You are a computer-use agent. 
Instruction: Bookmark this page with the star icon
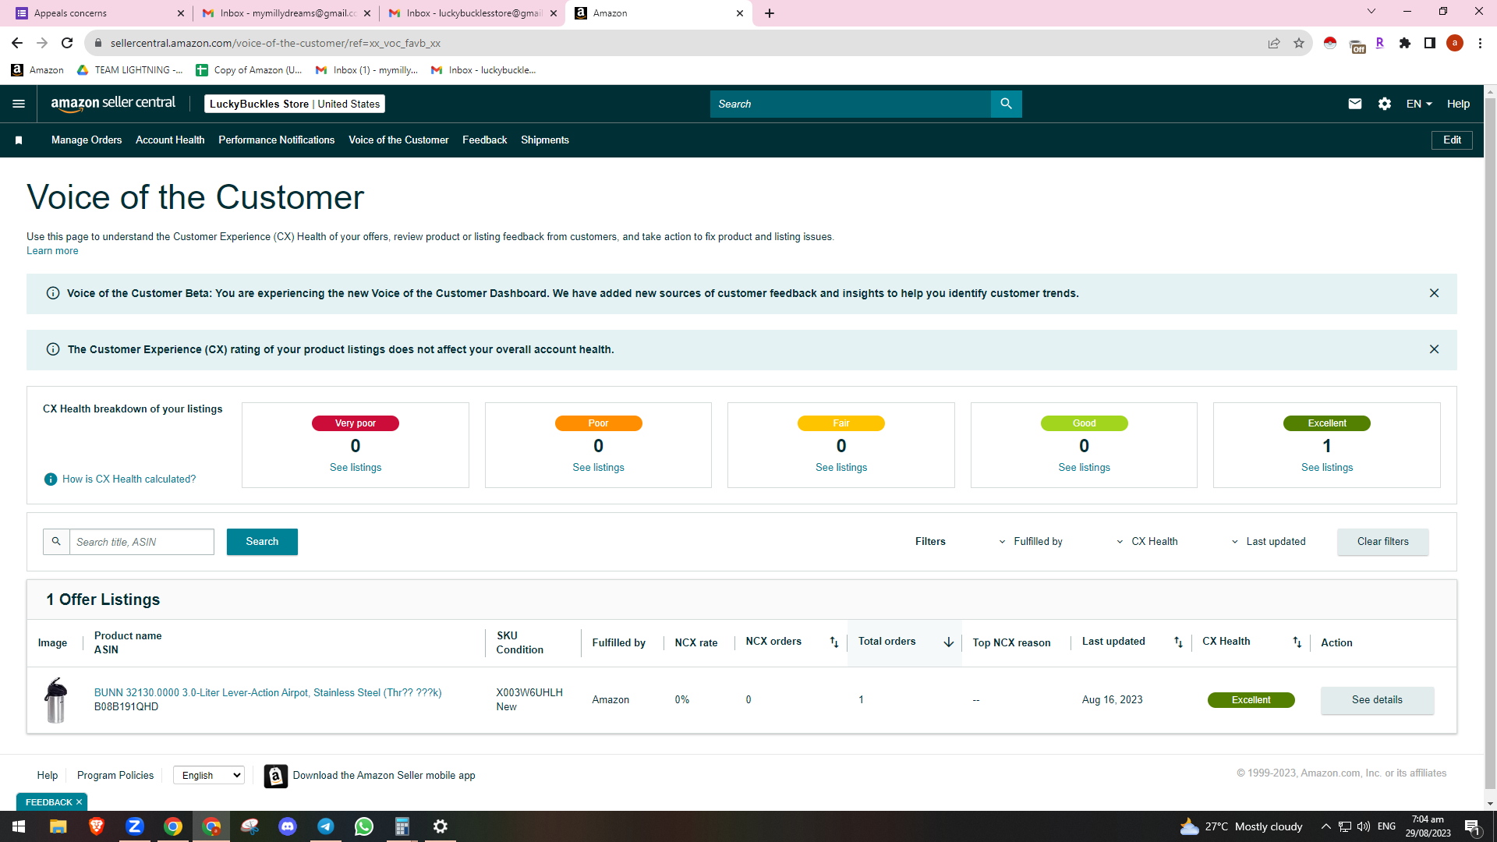click(x=1299, y=43)
